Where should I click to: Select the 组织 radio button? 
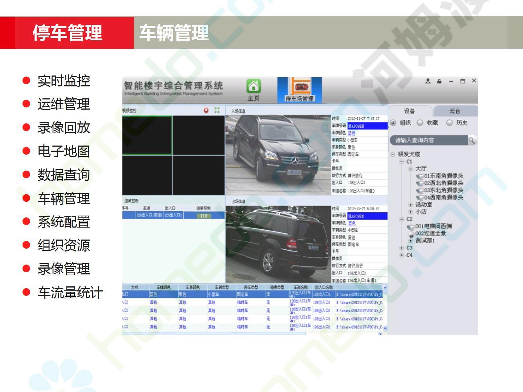393,123
